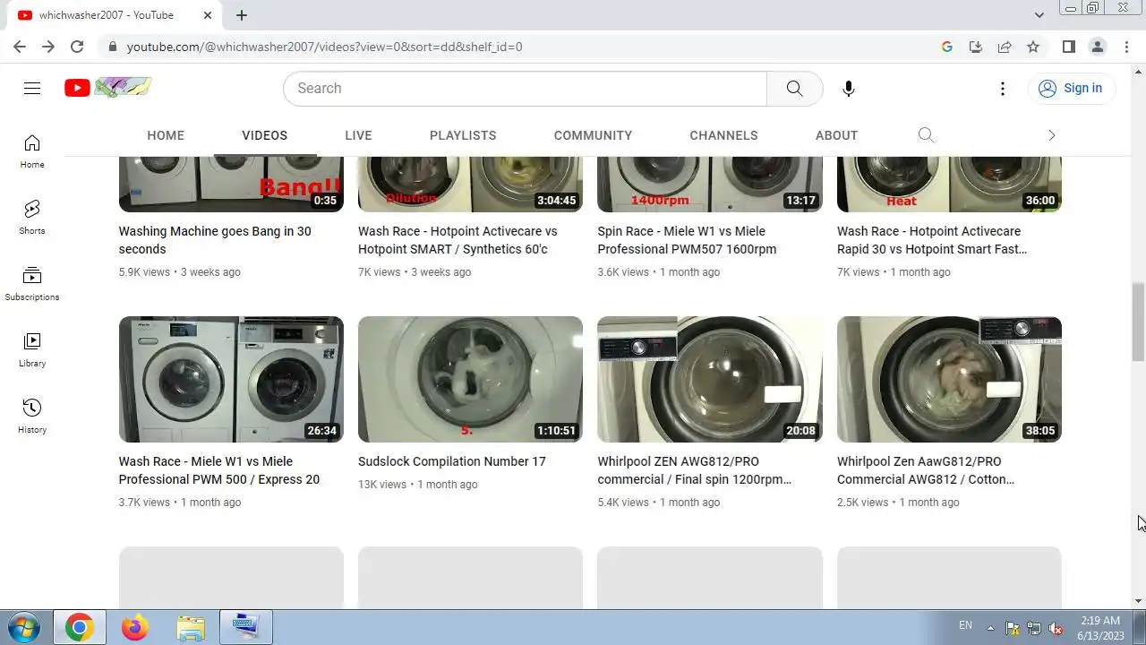This screenshot has height=645, width=1146.
Task: Click the EN language indicator
Action: coord(965,625)
